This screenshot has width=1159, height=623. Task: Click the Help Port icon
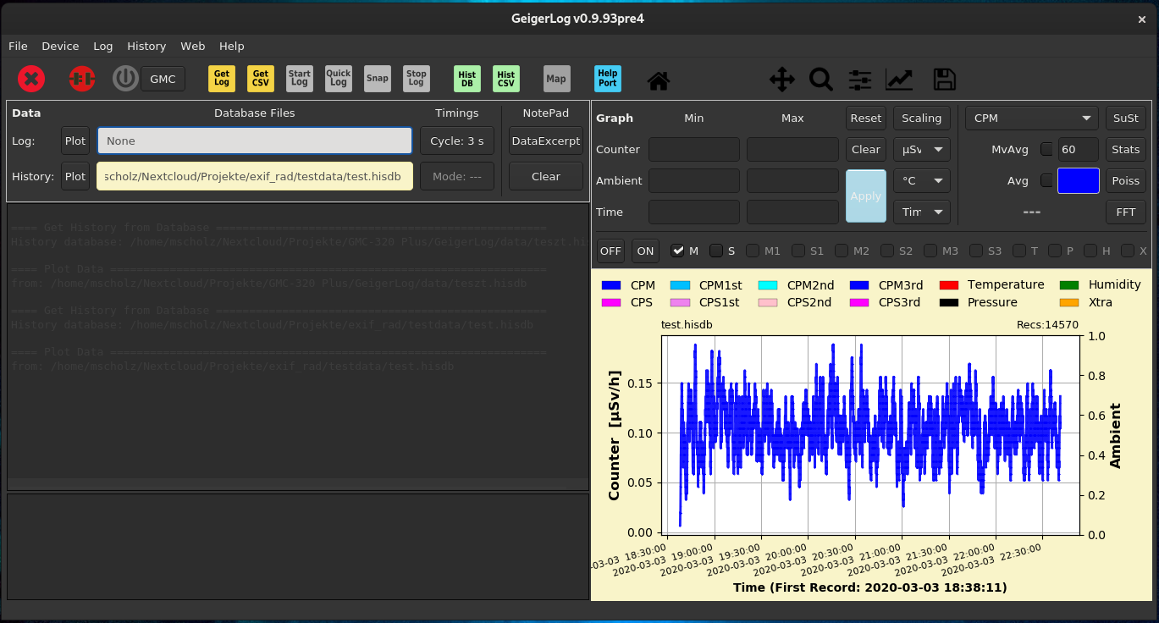(x=607, y=79)
